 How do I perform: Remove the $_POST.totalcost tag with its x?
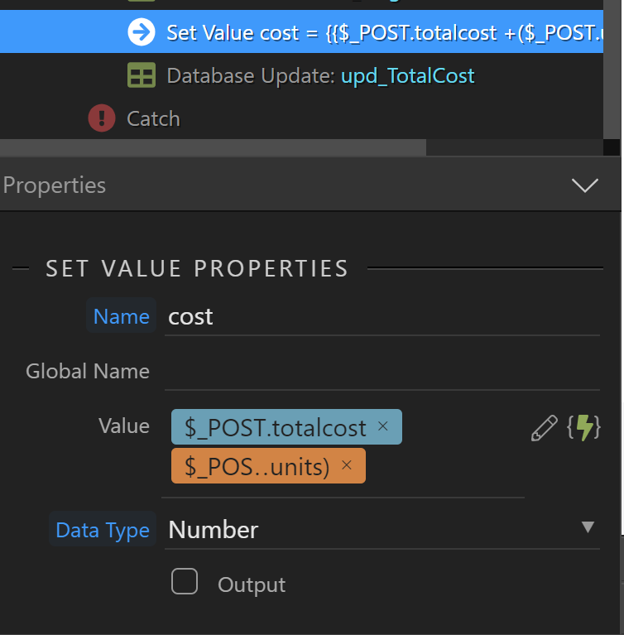382,426
